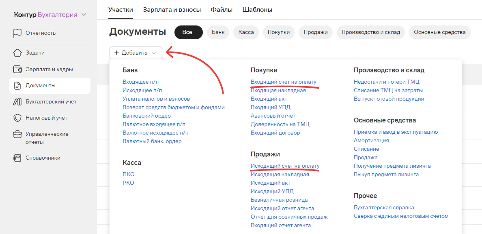The image size is (482, 234).
Task: Add a ПКО cash document
Action: click(x=129, y=174)
